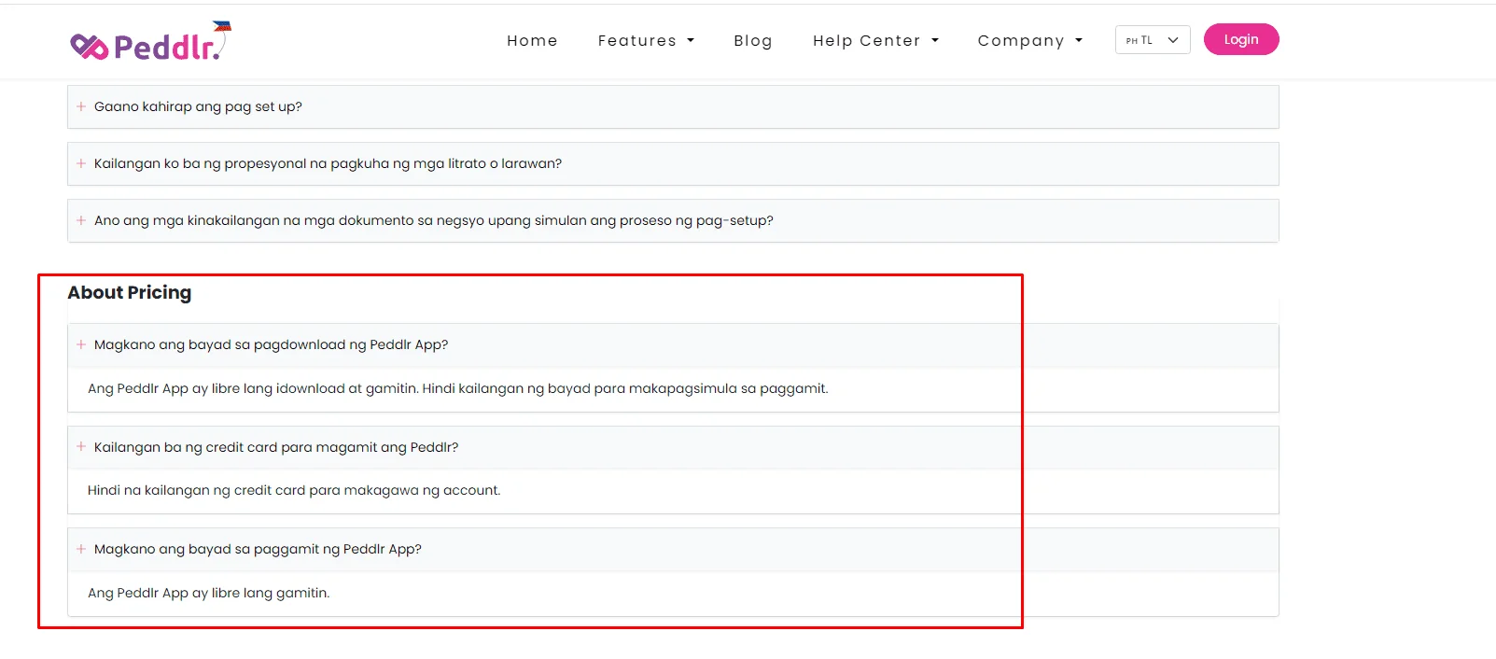The image size is (1496, 659).
Task: Click plus icon beside 'Kailangan ko ba ng propesyonal'
Action: [81, 163]
